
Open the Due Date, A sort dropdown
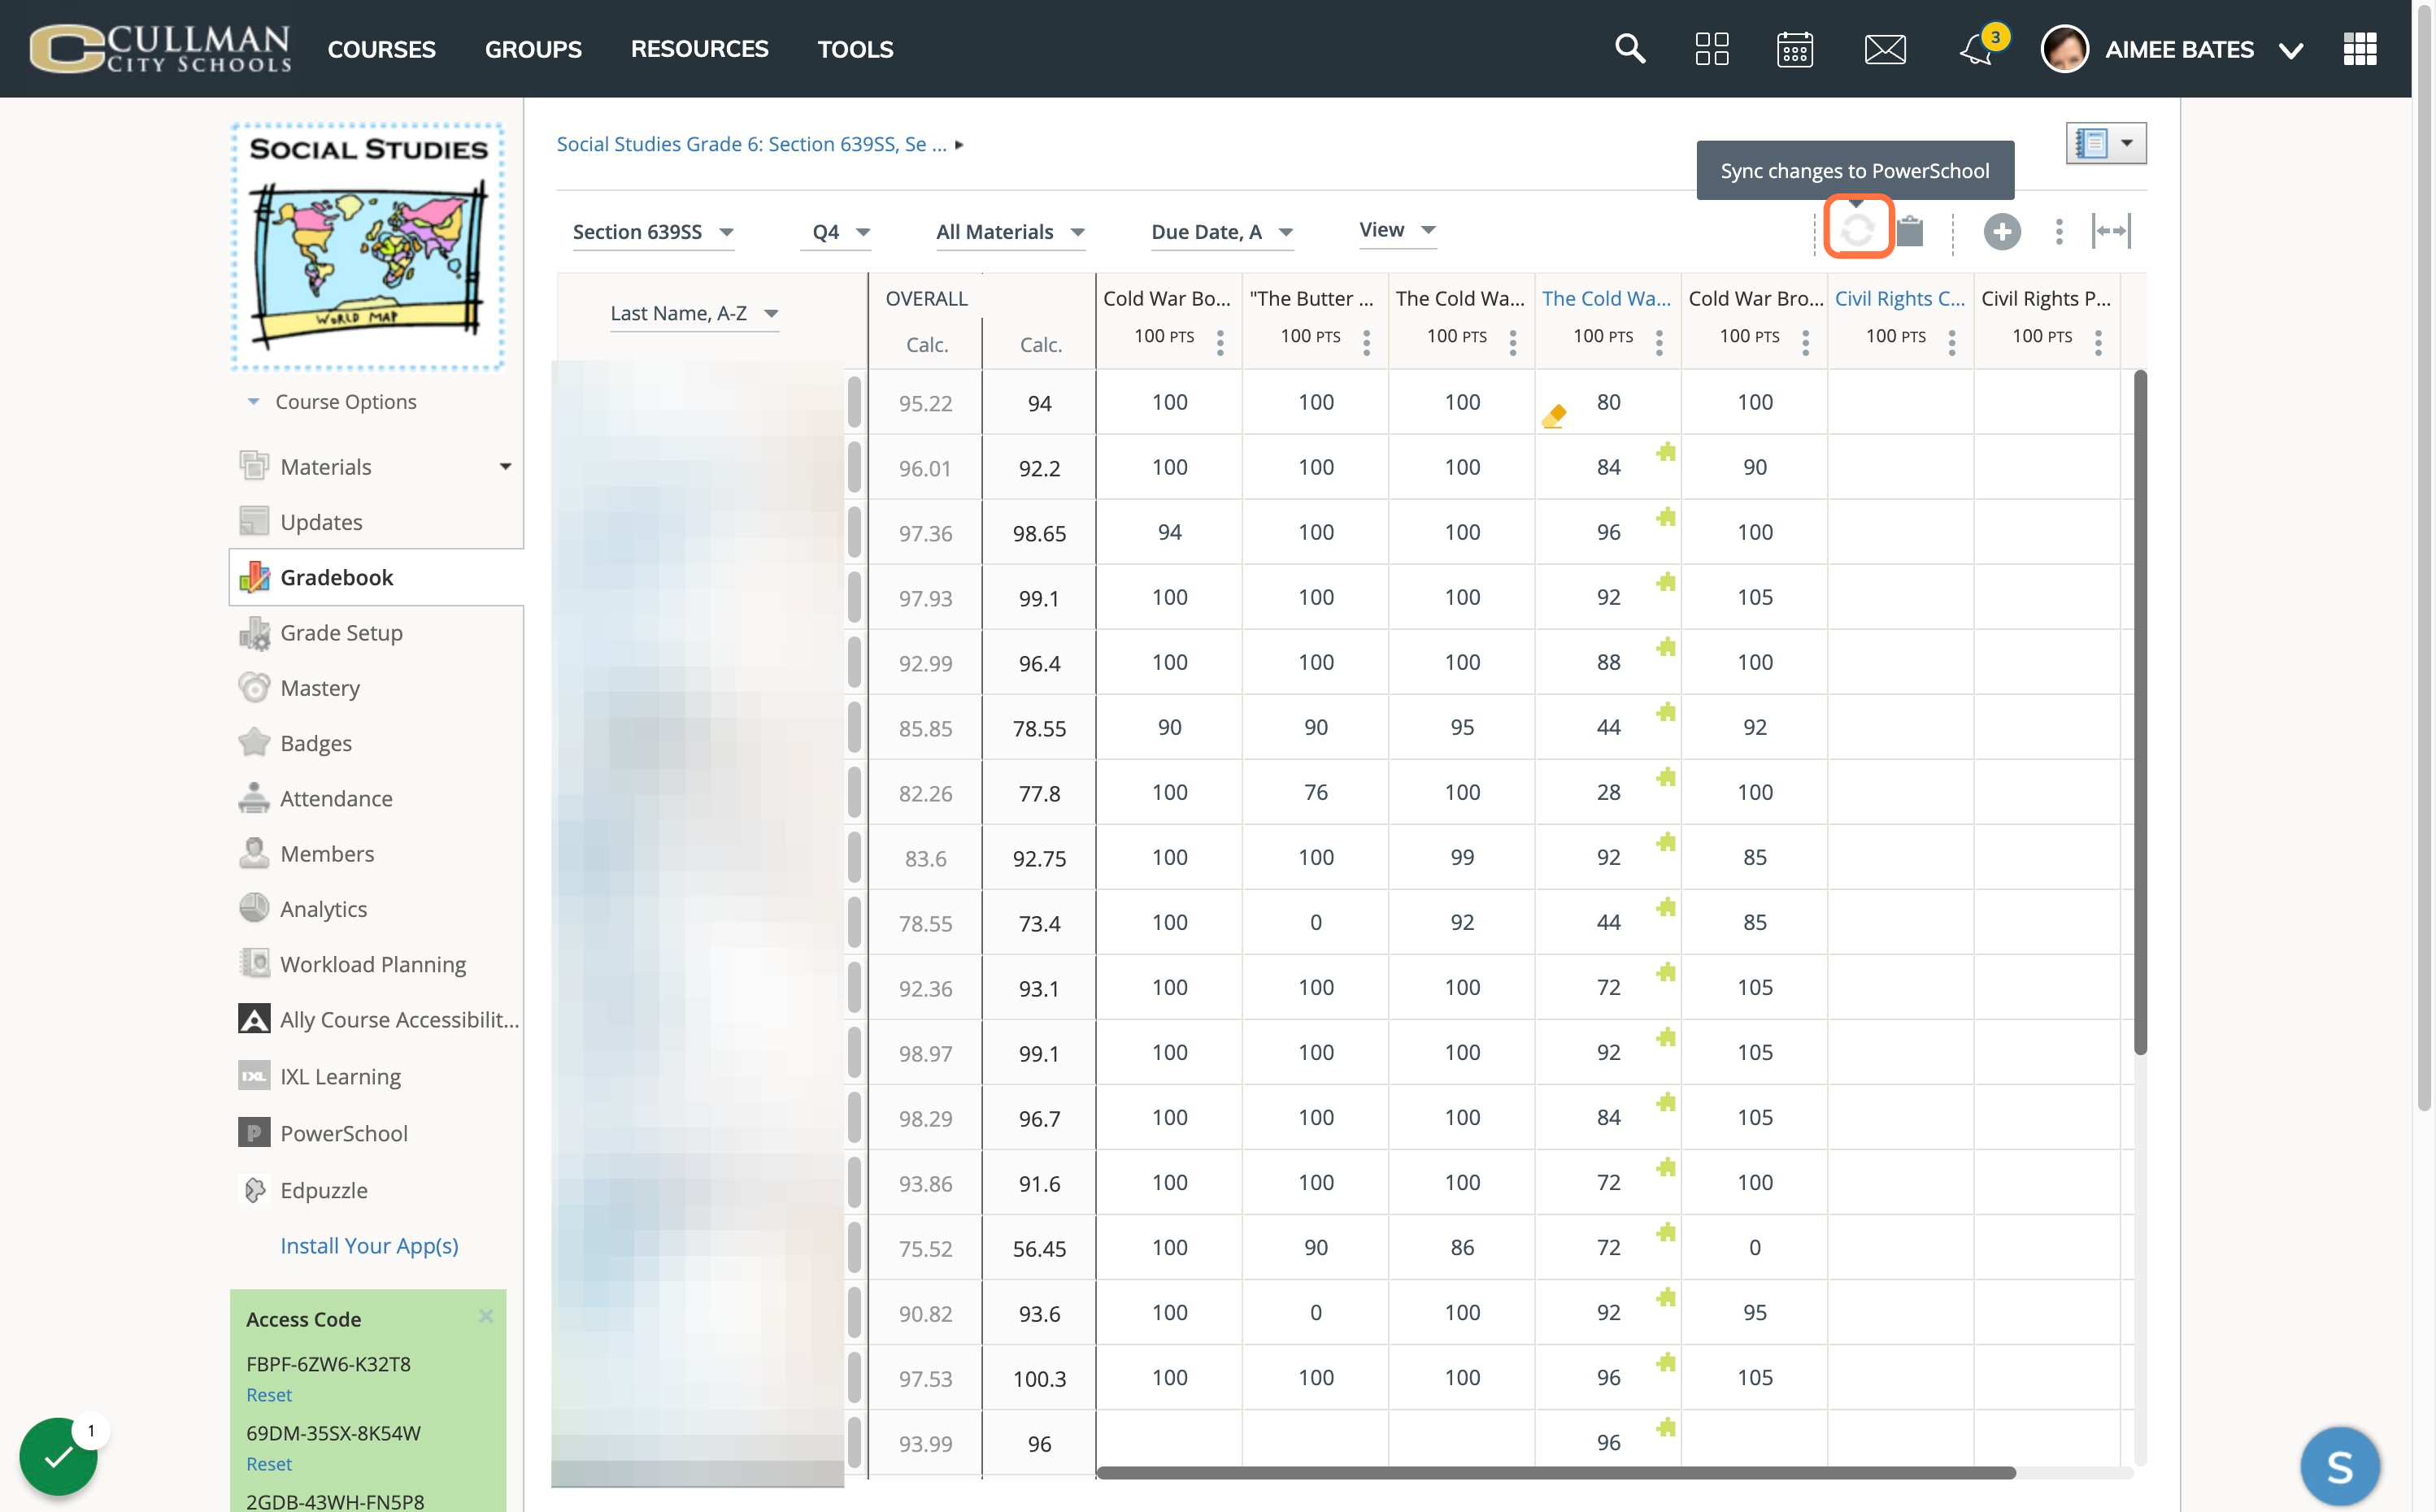point(1222,232)
